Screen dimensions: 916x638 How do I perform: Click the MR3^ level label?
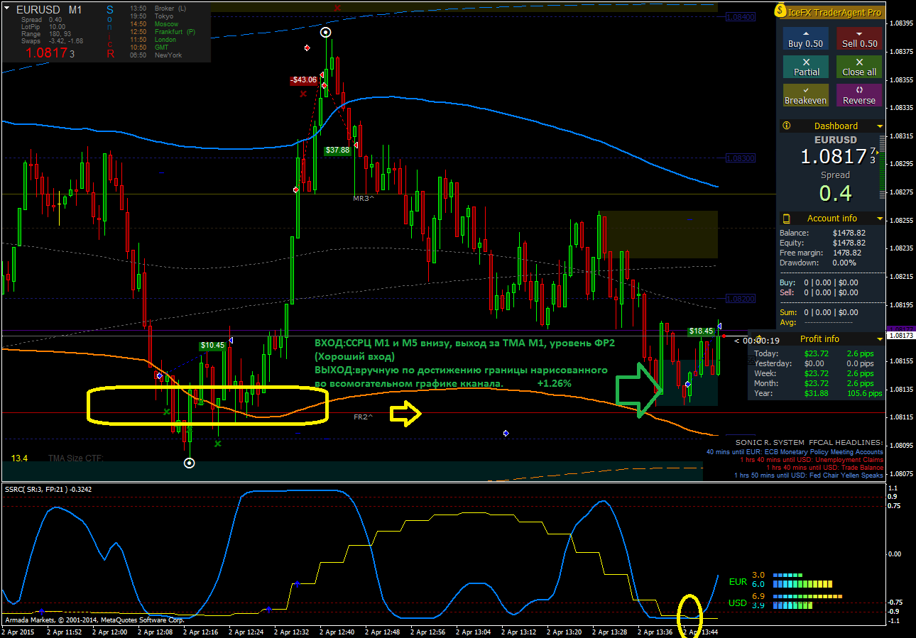364,199
